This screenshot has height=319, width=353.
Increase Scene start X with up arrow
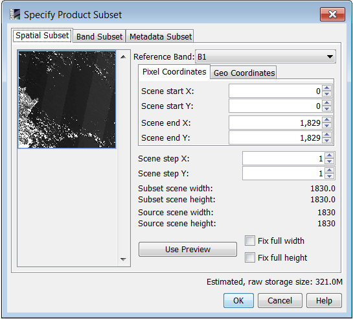[x=326, y=88]
